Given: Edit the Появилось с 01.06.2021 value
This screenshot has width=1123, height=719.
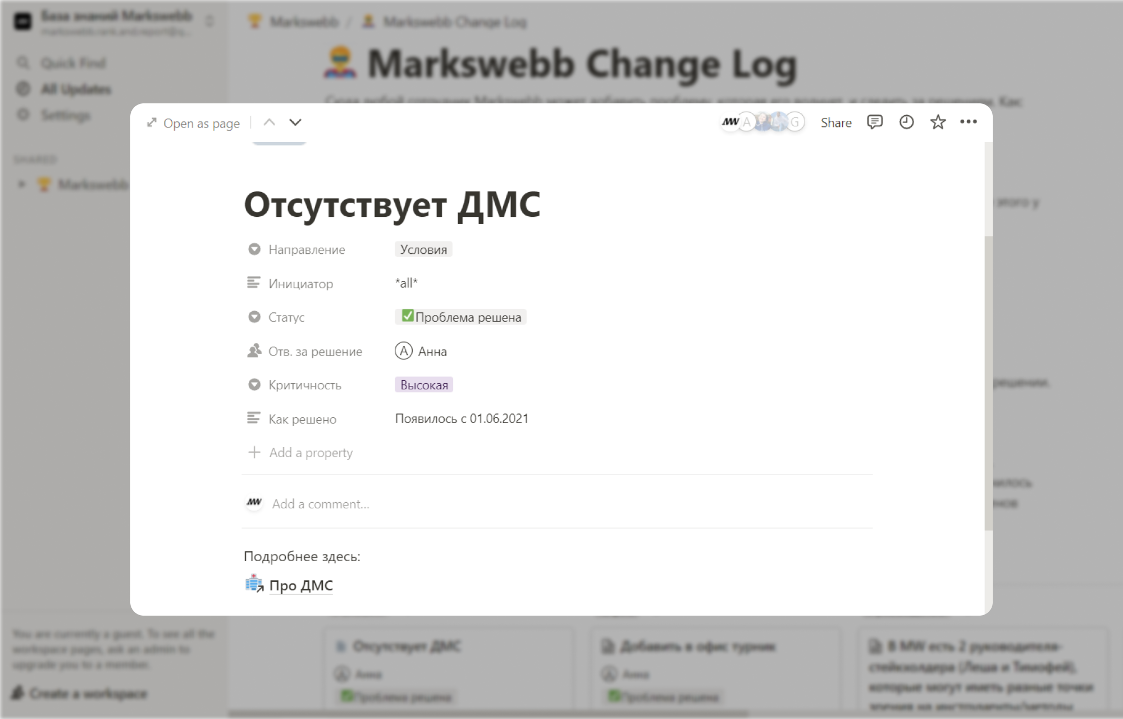Looking at the screenshot, I should pos(462,418).
